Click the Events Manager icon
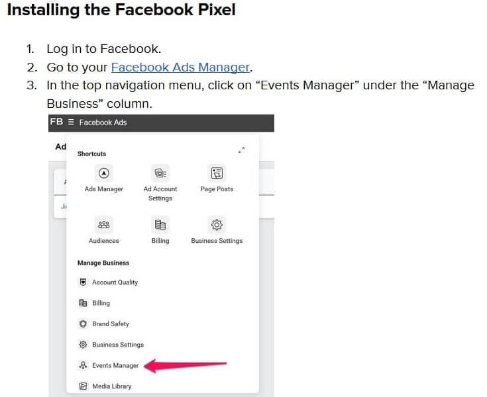 click(x=83, y=365)
